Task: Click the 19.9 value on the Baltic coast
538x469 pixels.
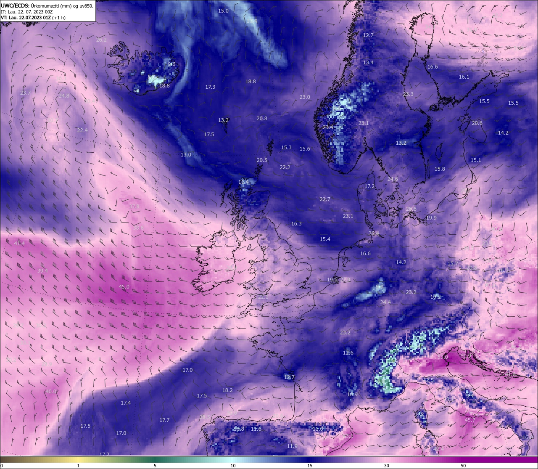Action: [x=431, y=218]
